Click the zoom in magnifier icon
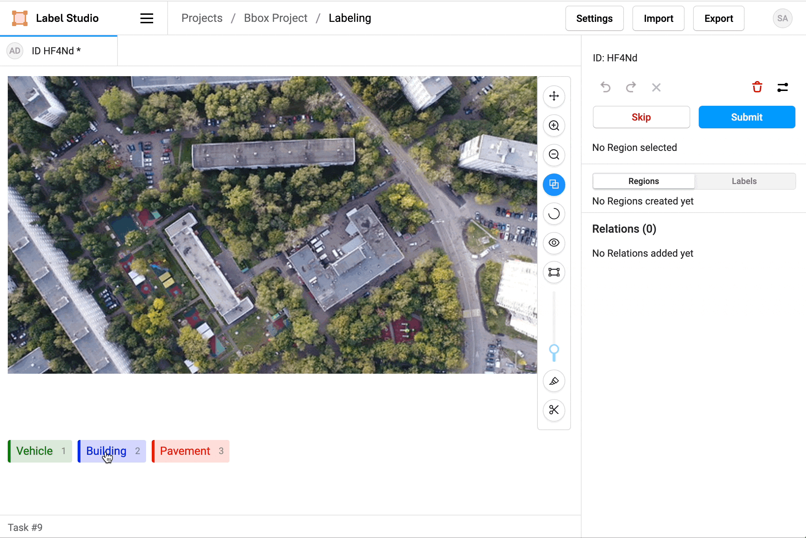 [x=554, y=126]
